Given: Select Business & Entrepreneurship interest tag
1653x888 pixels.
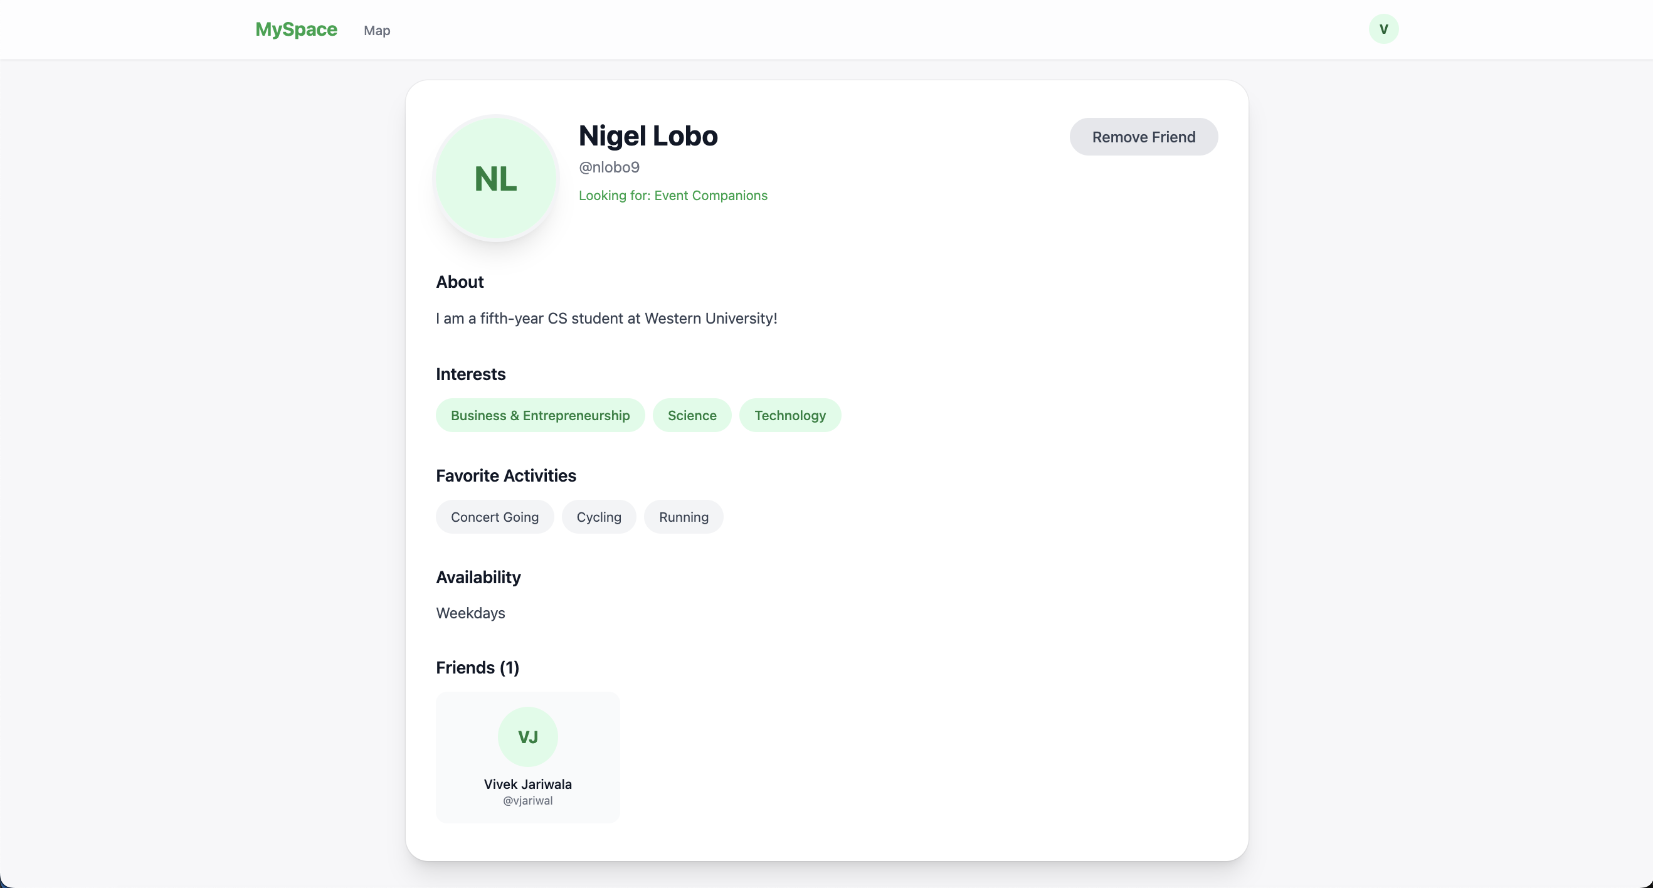Looking at the screenshot, I should click(540, 415).
